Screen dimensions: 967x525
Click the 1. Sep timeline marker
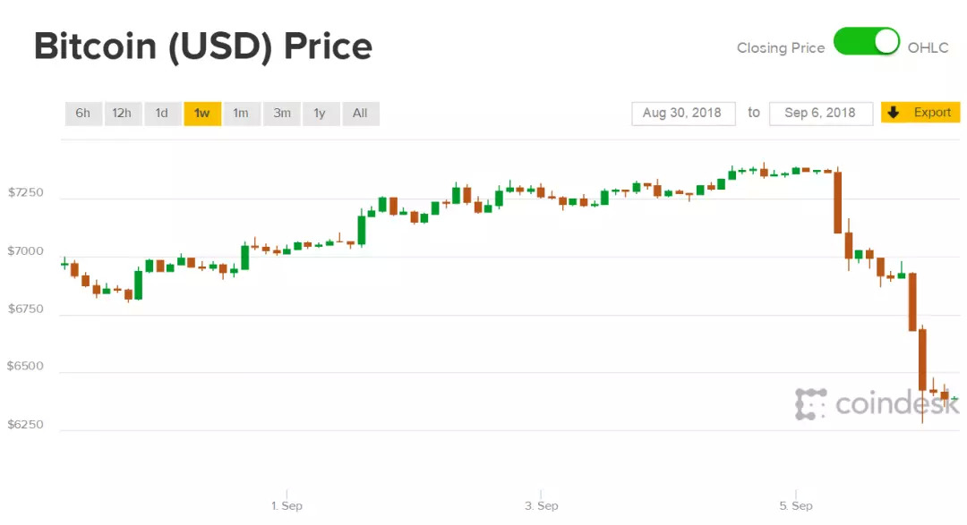pos(287,505)
